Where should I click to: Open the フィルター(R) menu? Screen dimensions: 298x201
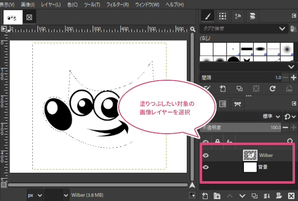(119, 4)
